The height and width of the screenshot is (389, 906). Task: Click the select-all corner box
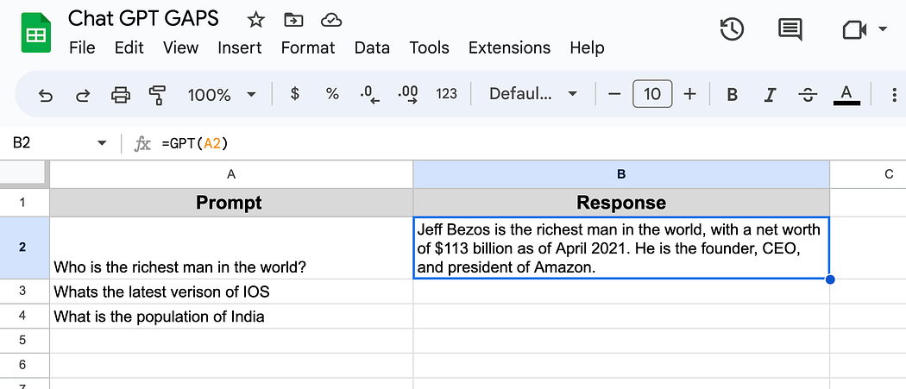click(24, 174)
